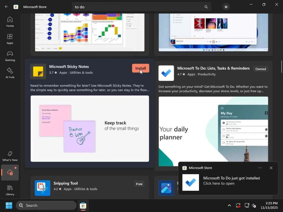
Task: Click the Microsoft Store logo in title bar
Action: (x=16, y=7)
